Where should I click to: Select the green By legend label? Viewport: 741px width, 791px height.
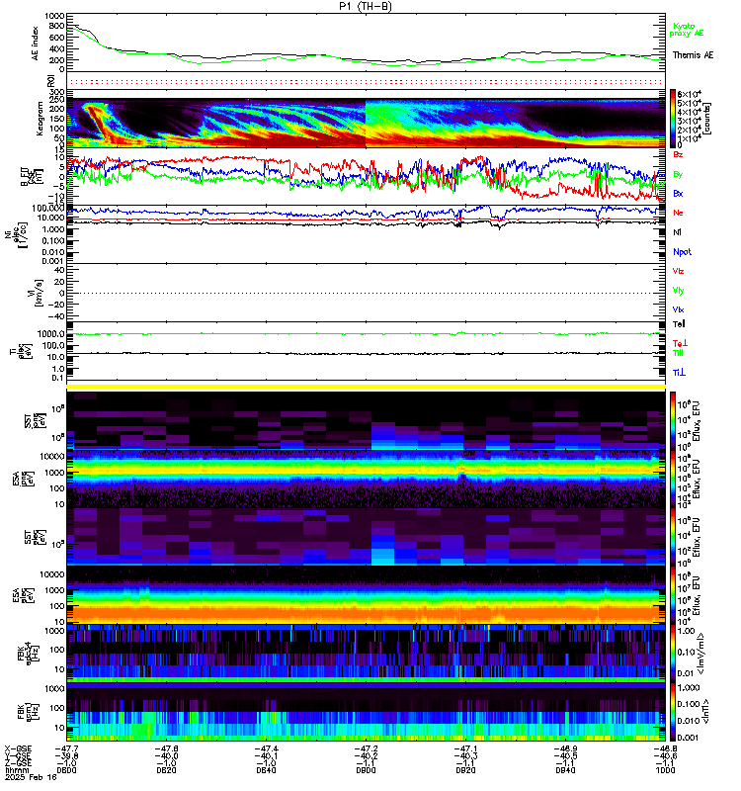(678, 174)
